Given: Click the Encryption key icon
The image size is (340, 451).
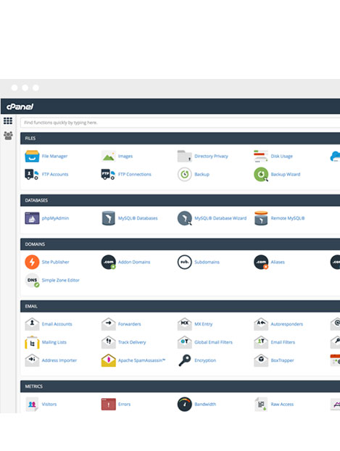Looking at the screenshot, I should tap(185, 360).
